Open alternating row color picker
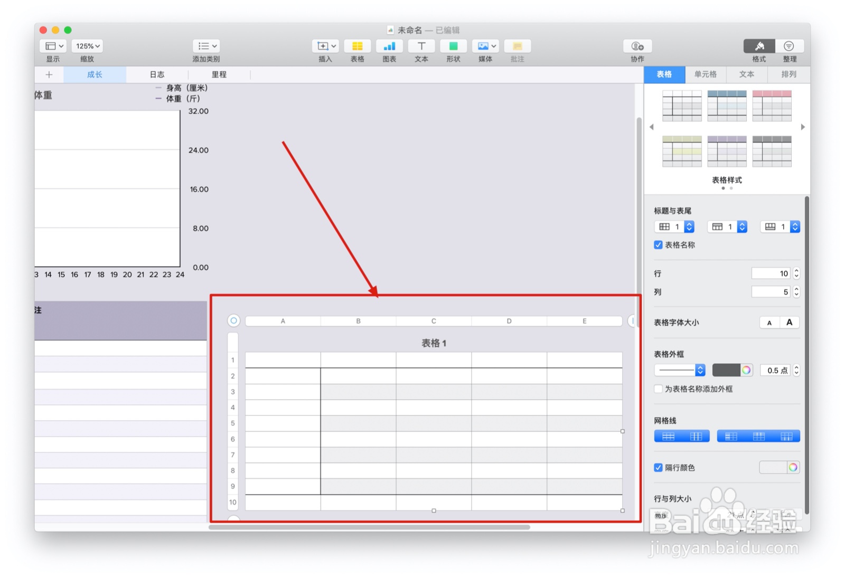The width and height of the screenshot is (845, 577). (x=793, y=467)
